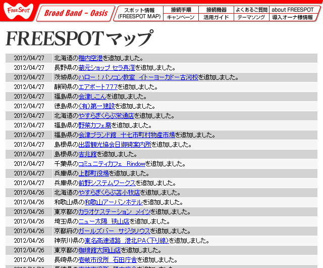This screenshot has height=268, width=323.
Task: Click the FreeSpot logo
Action: coord(18,11)
